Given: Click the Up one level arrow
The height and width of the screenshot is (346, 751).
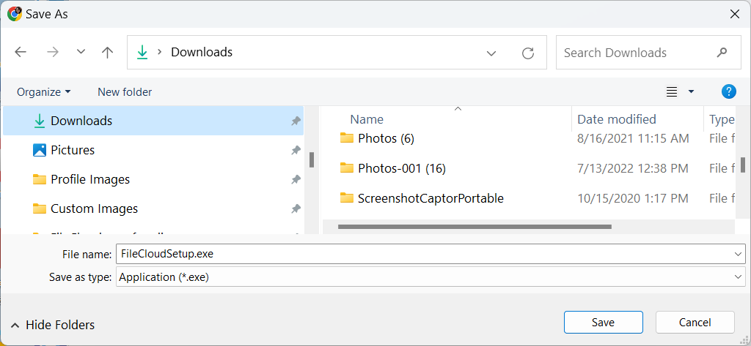Looking at the screenshot, I should 108,53.
